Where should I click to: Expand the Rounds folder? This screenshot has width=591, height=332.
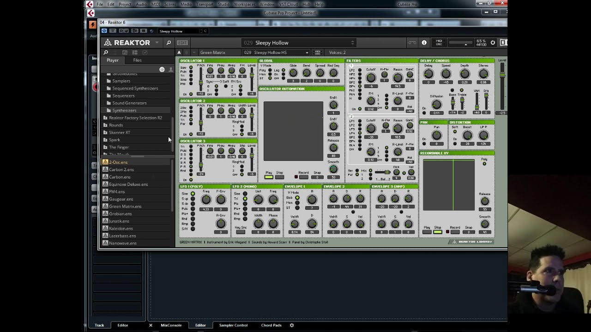115,125
